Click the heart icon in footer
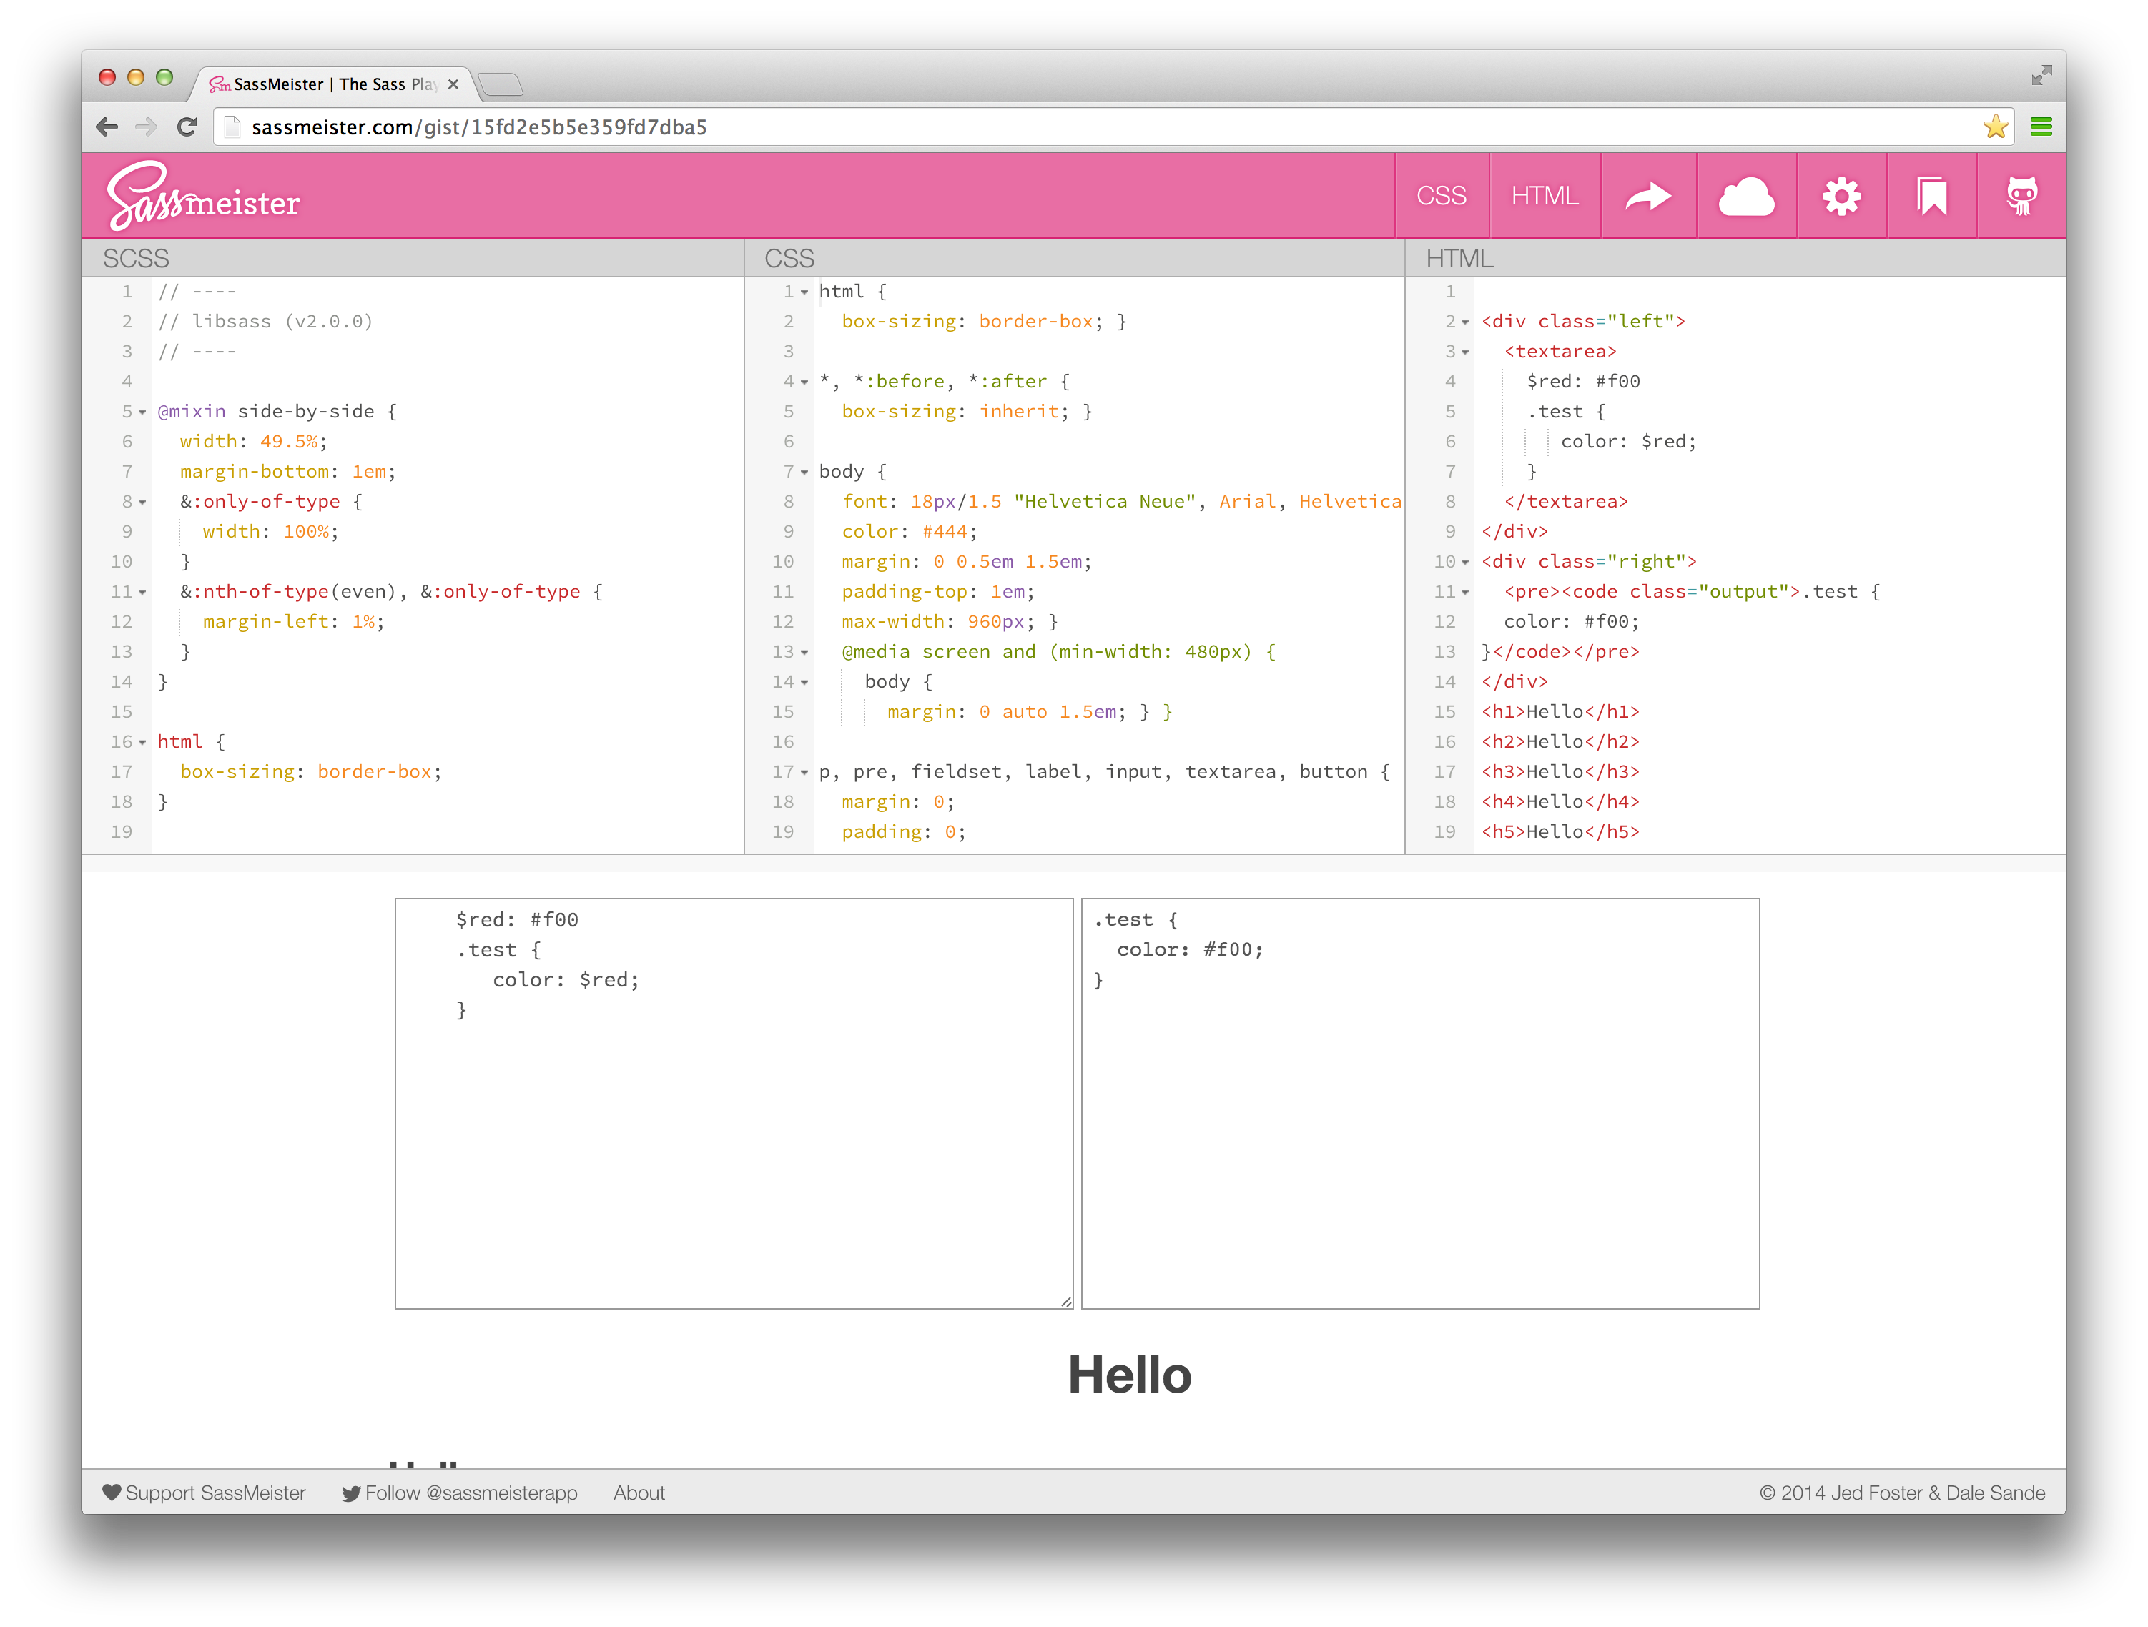 pyautogui.click(x=112, y=1493)
